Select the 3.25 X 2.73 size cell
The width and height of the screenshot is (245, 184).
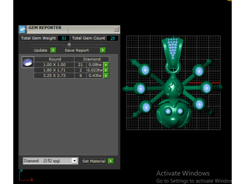click(x=54, y=76)
